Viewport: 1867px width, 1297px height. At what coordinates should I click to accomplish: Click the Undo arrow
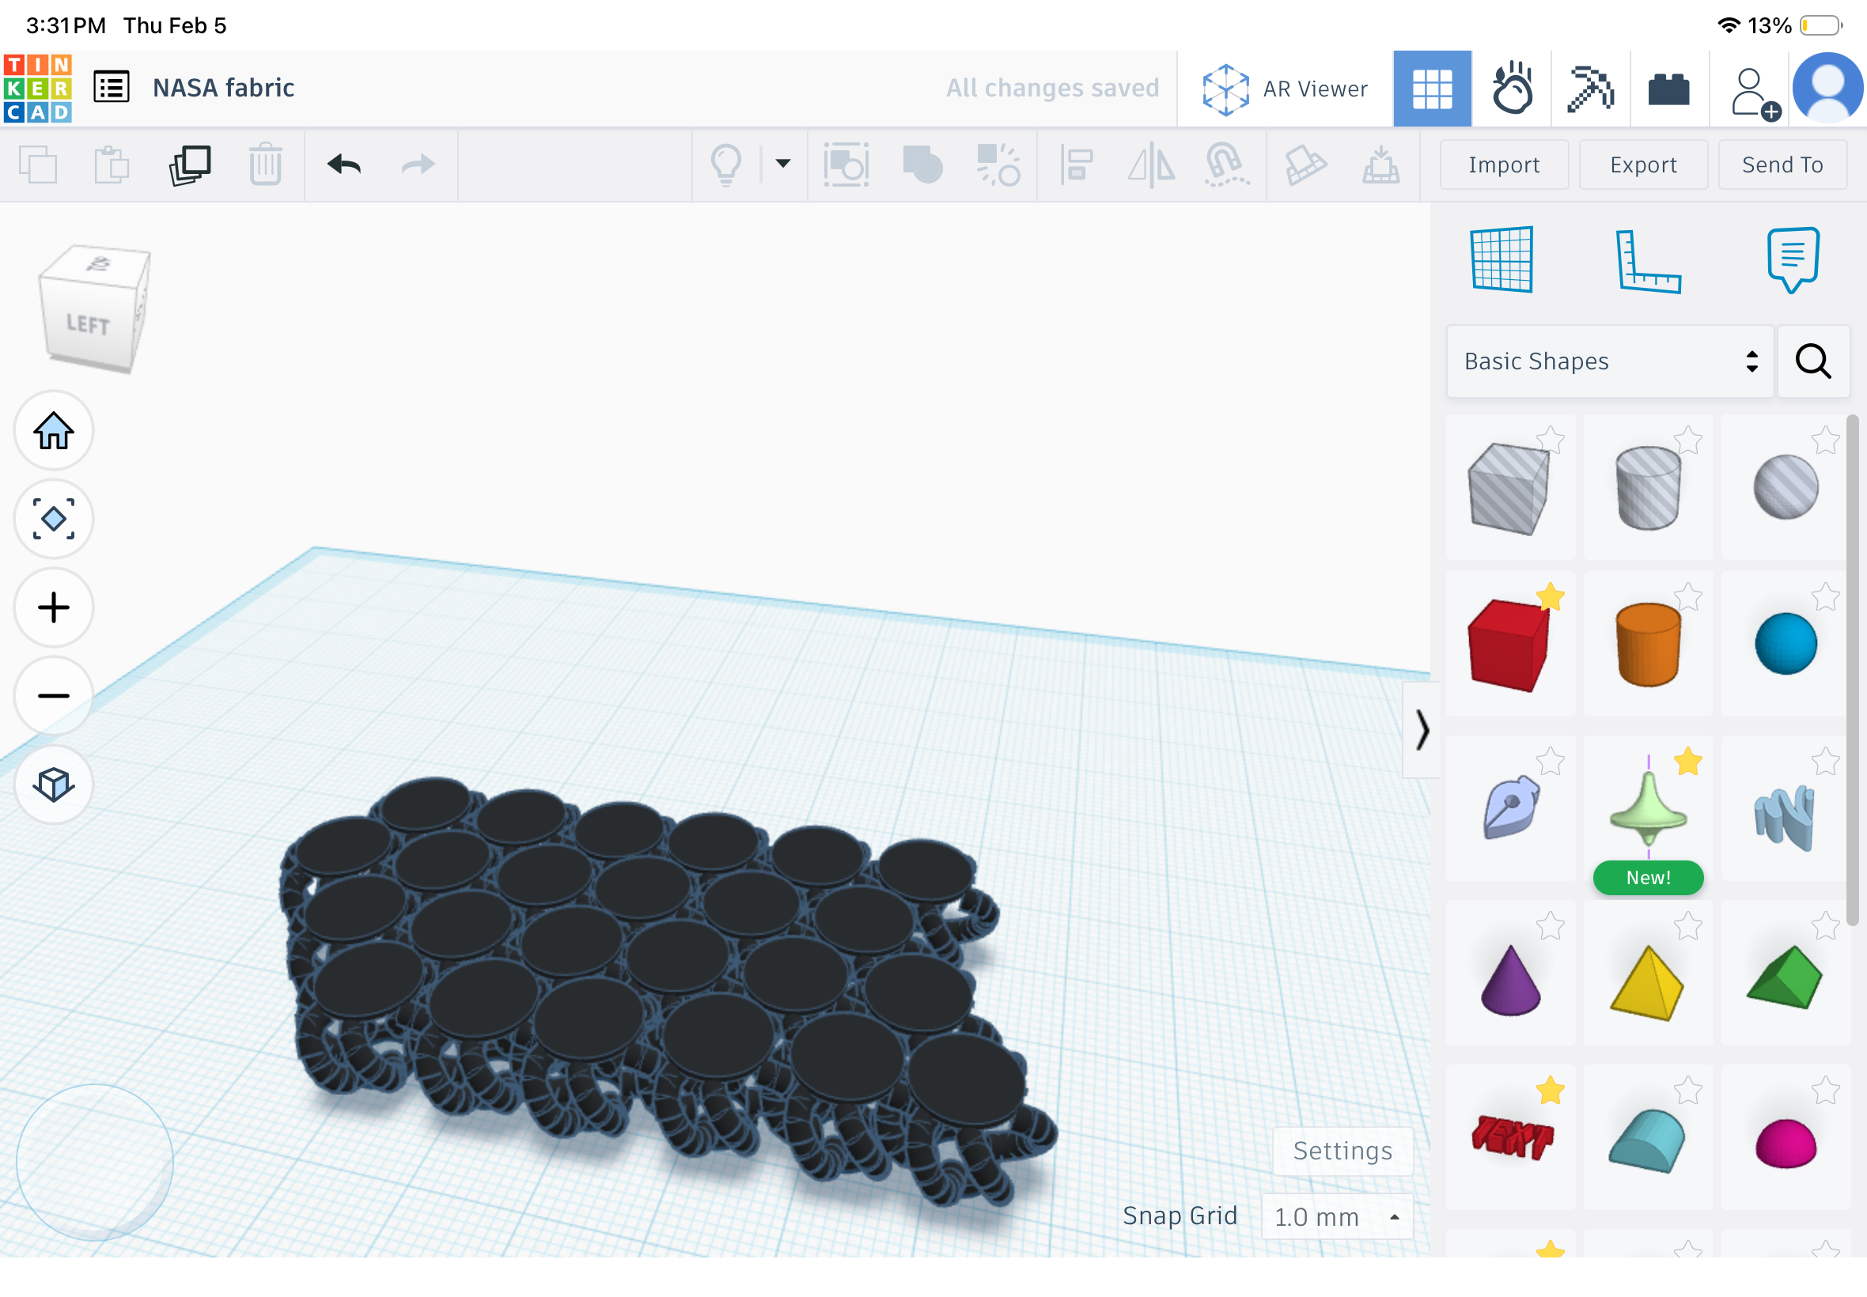pos(344,165)
